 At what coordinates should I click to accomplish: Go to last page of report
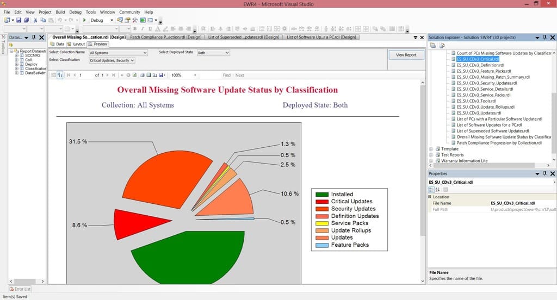tap(114, 75)
